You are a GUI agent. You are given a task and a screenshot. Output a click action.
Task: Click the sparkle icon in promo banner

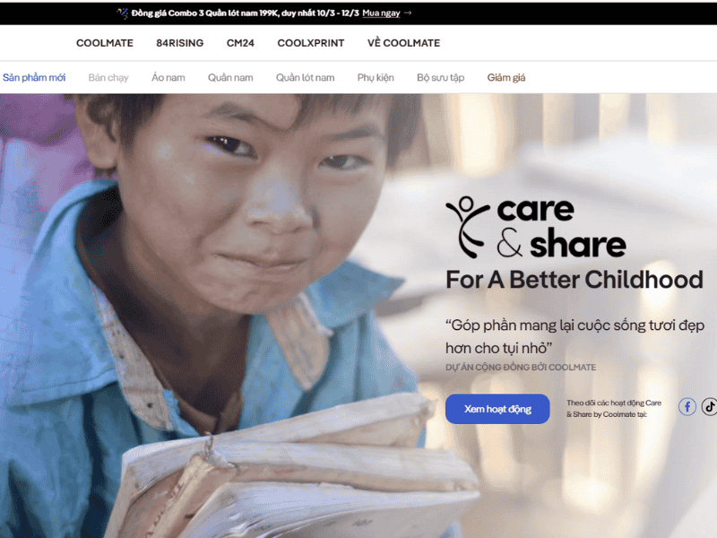point(122,13)
